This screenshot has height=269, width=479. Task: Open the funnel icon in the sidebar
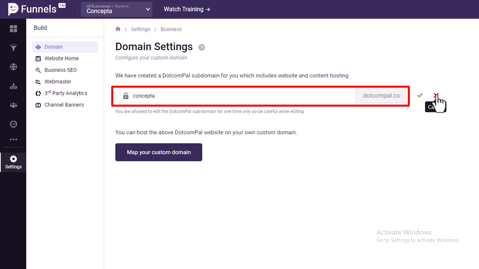coord(13,48)
